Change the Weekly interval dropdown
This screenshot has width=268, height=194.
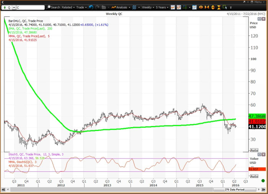[147, 7]
